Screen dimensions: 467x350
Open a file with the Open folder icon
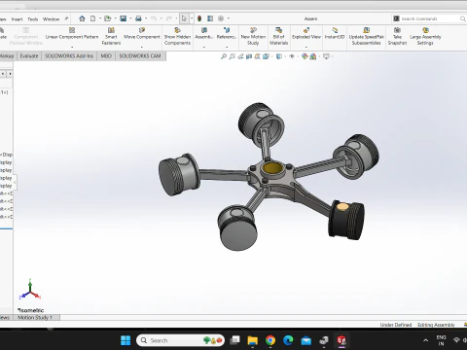107,18
